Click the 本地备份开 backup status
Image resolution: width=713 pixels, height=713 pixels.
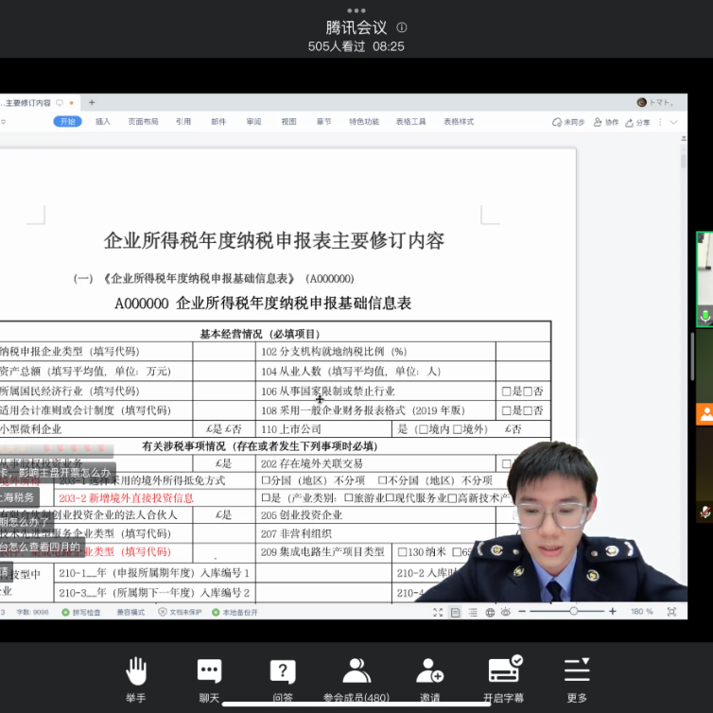tap(235, 613)
